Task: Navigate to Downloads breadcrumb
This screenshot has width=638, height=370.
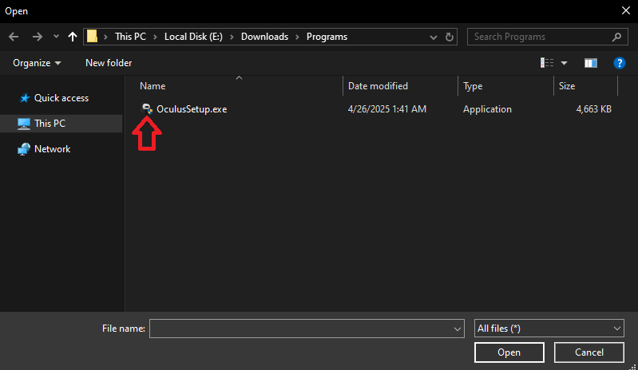Action: (264, 37)
